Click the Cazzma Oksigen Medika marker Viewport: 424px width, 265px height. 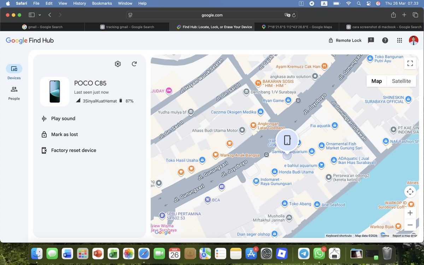pos(260,112)
